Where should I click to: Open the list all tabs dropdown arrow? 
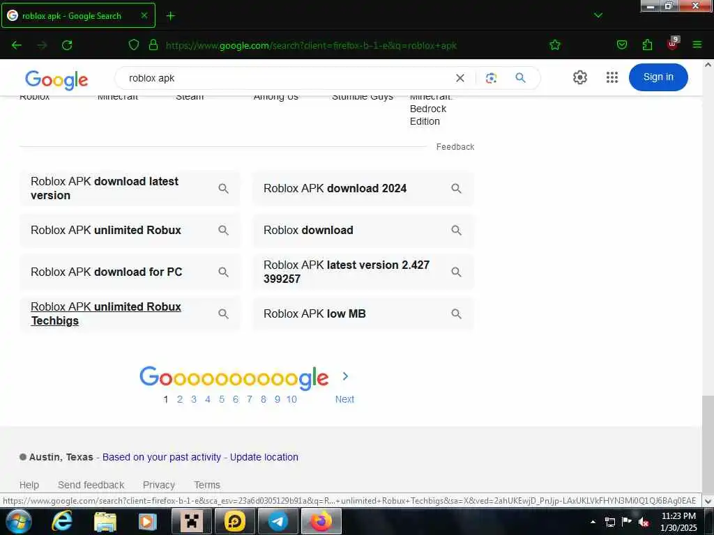click(598, 15)
